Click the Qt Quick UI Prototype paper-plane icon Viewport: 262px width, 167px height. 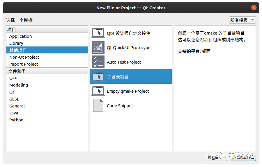pyautogui.click(x=98, y=47)
